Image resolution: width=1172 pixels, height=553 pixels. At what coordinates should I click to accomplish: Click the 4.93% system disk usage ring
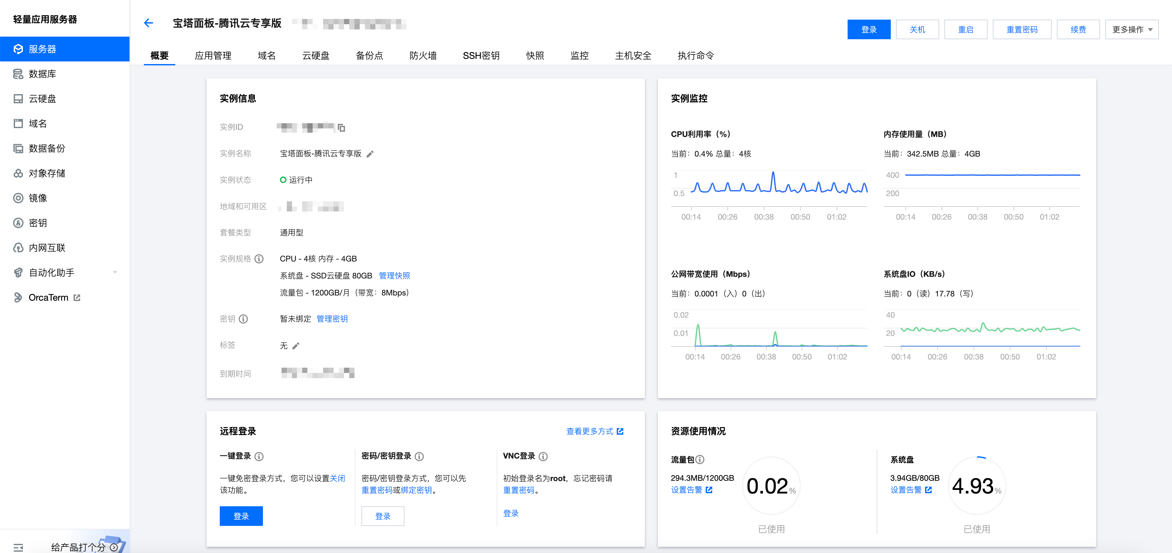click(x=977, y=486)
